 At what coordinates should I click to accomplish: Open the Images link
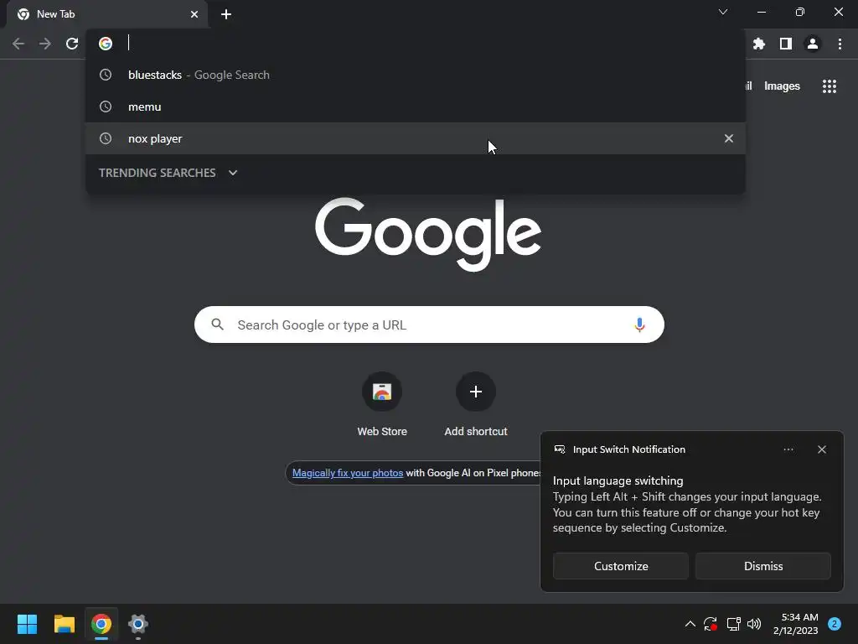pos(782,86)
